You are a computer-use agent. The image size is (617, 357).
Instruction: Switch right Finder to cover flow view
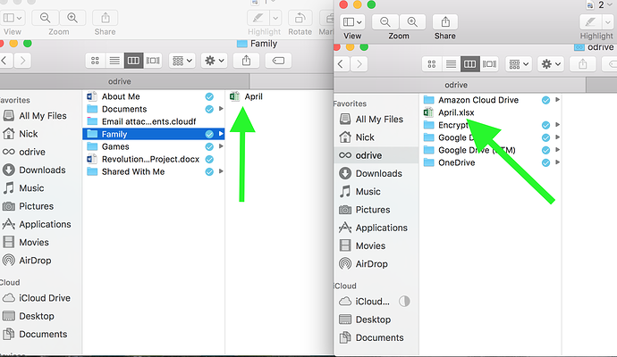click(489, 64)
